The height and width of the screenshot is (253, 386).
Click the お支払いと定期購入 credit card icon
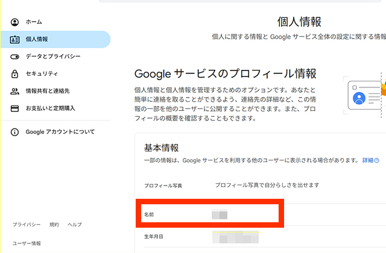pos(14,108)
